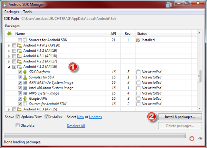The width and height of the screenshot is (207, 148).
Task: Select the New packages link
Action: click(80, 117)
